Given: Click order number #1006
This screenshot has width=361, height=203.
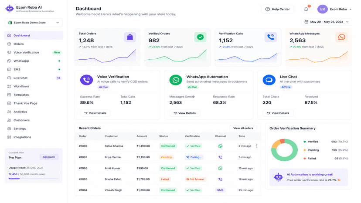Looking at the screenshot, I should tap(83, 168).
